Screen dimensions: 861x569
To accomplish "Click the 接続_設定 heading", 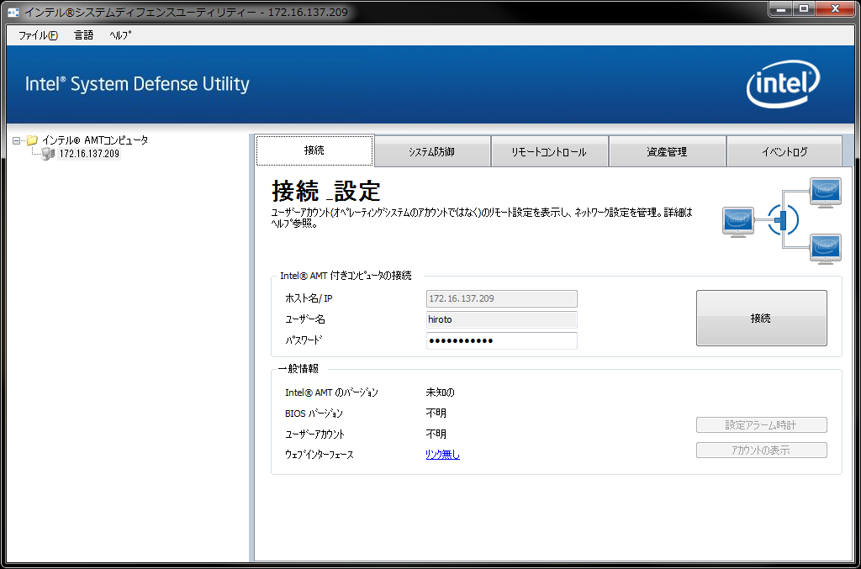I will [326, 191].
